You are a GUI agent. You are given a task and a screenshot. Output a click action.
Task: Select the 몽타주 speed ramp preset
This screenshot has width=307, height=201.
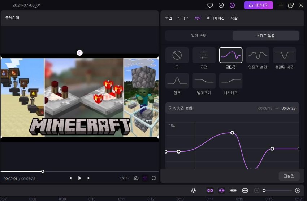[x=230, y=55]
